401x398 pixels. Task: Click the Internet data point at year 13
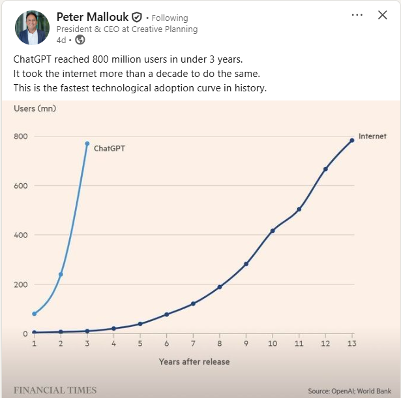click(x=352, y=140)
